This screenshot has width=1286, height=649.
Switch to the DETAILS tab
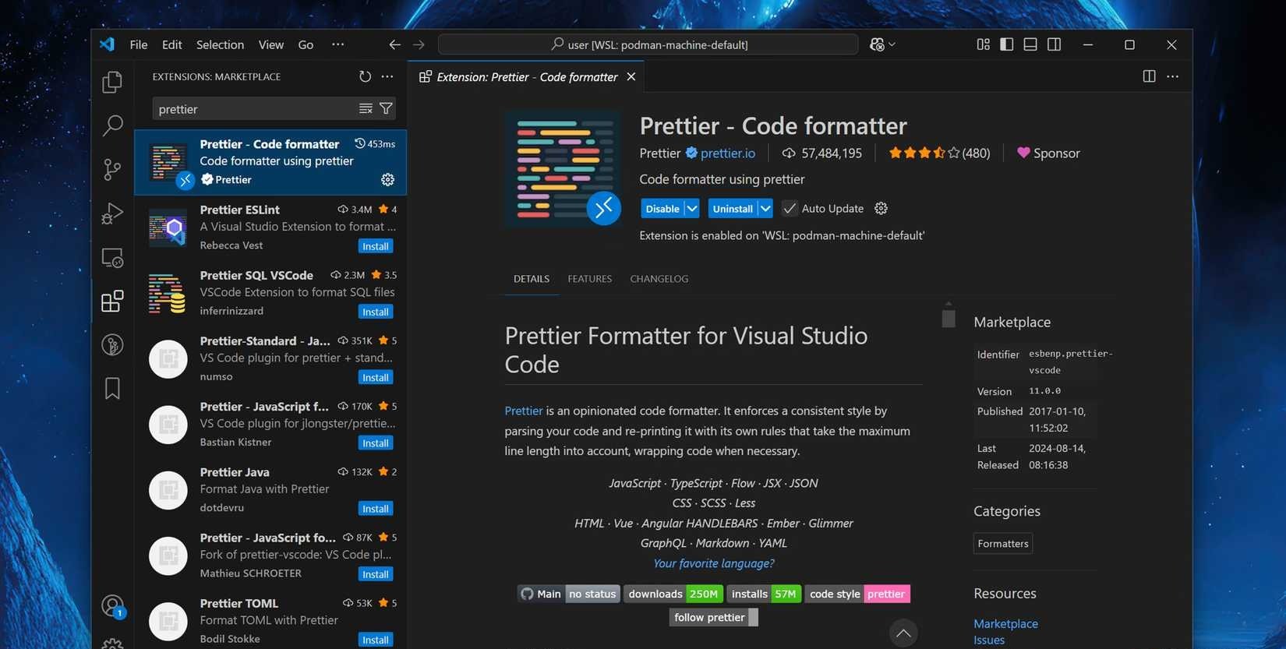click(x=532, y=279)
